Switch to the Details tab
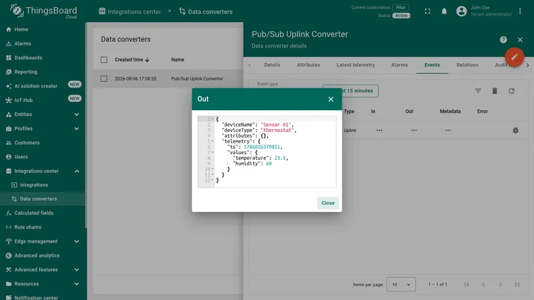 point(272,65)
